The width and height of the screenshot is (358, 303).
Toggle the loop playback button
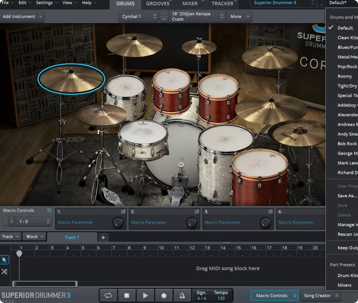[x=108, y=295]
